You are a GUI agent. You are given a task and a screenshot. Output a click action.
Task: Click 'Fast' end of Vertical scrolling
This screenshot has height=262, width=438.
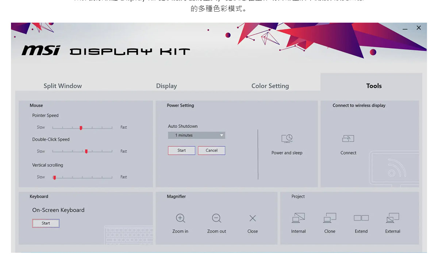point(124,177)
